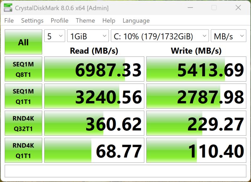
Task: Open the Language menu
Action: click(136, 20)
